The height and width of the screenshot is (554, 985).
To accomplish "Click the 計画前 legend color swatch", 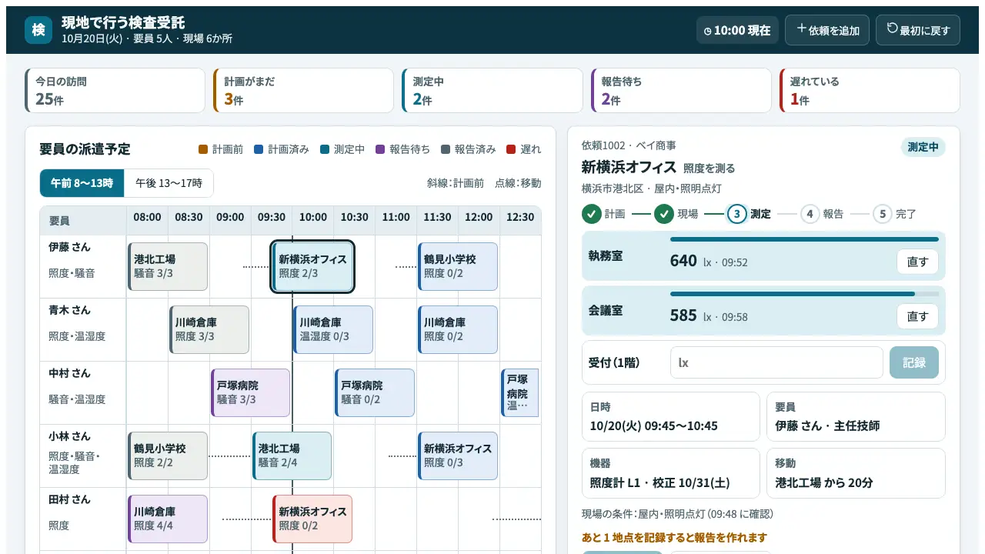I will coord(203,149).
